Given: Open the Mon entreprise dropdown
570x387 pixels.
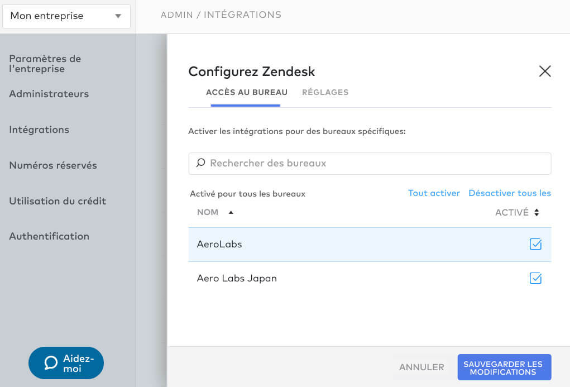Looking at the screenshot, I should pyautogui.click(x=66, y=16).
